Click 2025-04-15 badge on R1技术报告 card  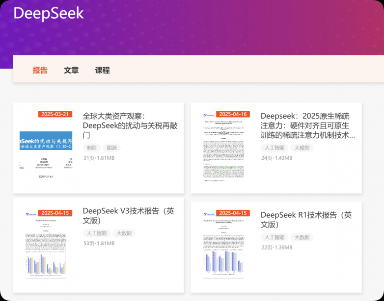point(233,213)
